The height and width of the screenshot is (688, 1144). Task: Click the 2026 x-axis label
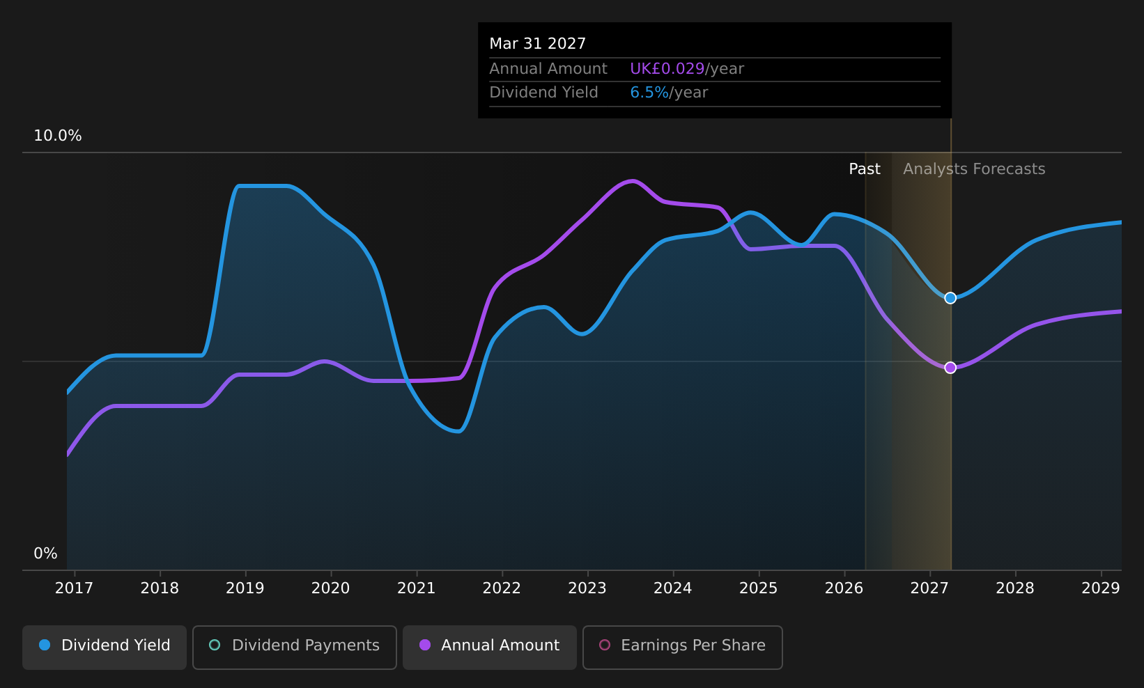pos(844,588)
